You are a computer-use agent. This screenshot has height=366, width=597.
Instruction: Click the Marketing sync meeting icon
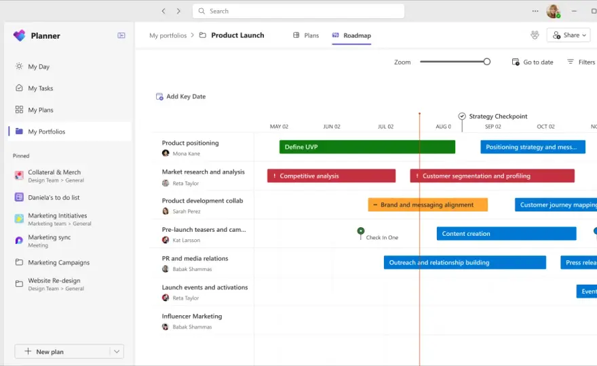click(19, 241)
